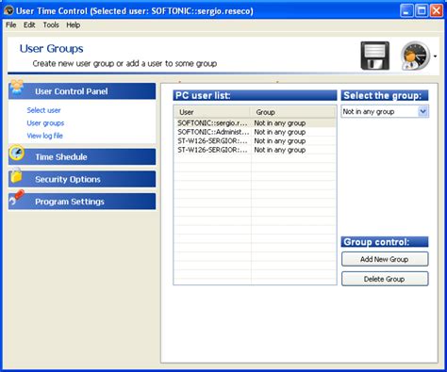Open the Program Settings section
Image resolution: width=447 pixels, height=372 pixels.
click(82, 202)
